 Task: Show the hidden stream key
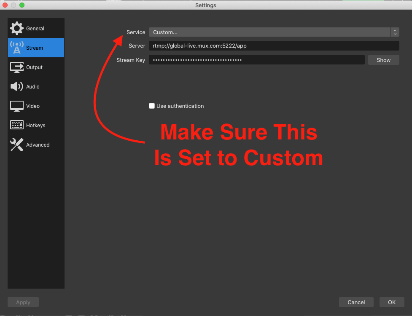(383, 60)
